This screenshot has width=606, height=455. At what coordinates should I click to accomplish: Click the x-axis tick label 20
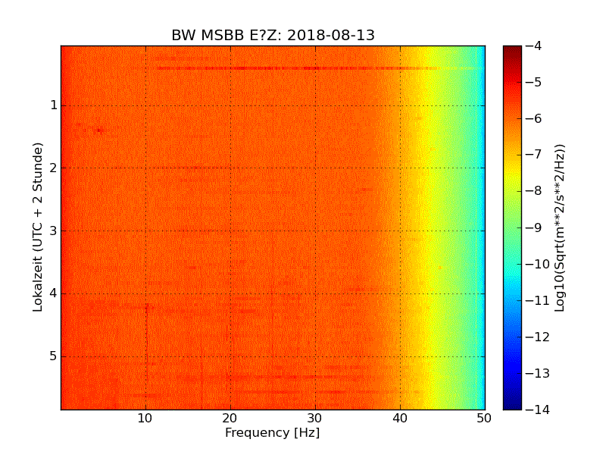pyautogui.click(x=230, y=418)
